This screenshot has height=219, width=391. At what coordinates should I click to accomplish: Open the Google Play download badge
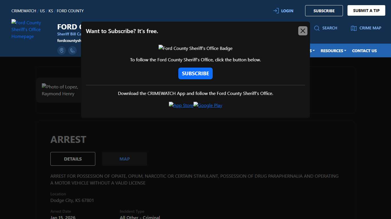(208, 105)
